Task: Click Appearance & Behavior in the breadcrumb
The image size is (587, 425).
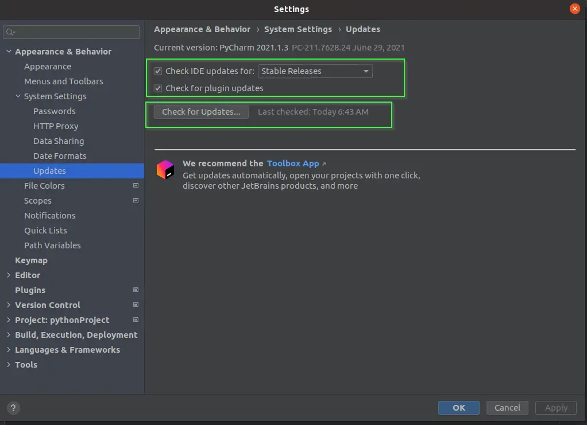Action: (x=202, y=29)
